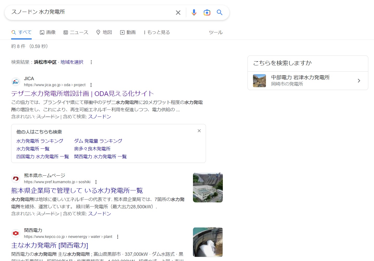Viewport: 374px width, 261px height.
Task: Clear the search box with the X icon
Action: (178, 12)
